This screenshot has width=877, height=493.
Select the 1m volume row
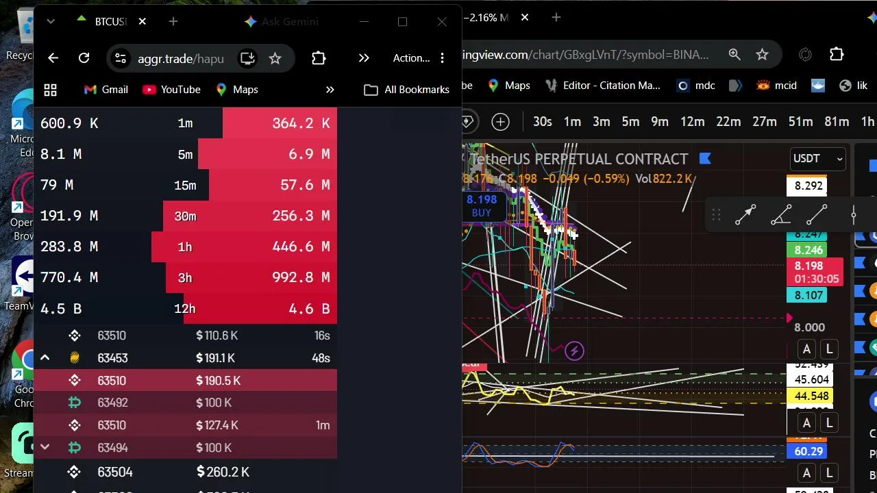[185, 123]
